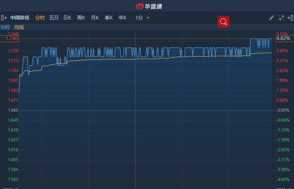Open the 季K chart tab
294x189 pixels.
click(x=109, y=18)
